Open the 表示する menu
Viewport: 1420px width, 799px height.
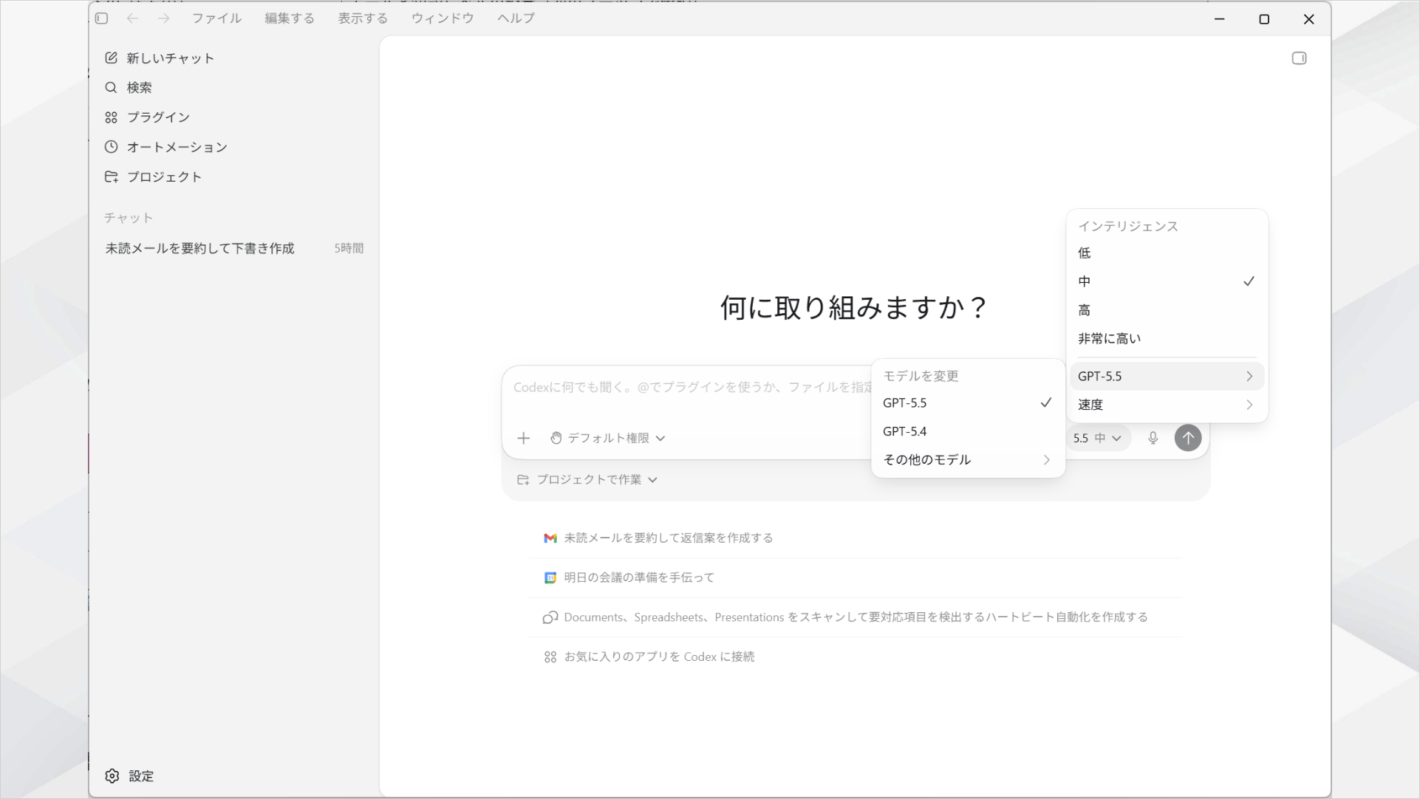[x=363, y=18]
